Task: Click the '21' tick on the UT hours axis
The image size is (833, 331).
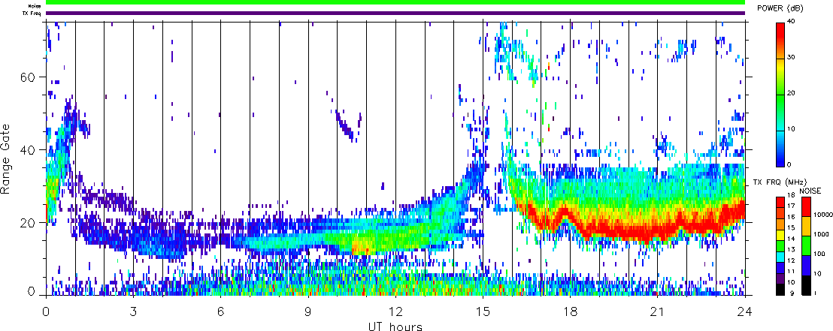Action: point(658,311)
